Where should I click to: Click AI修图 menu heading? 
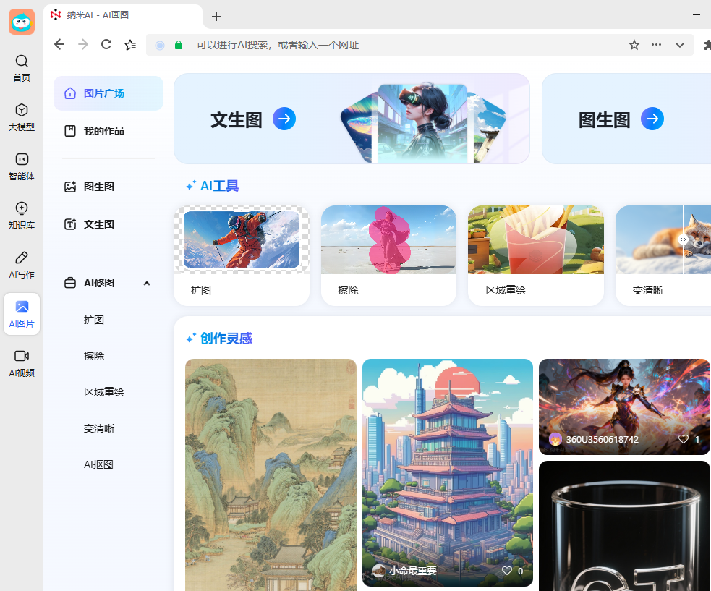(x=99, y=283)
